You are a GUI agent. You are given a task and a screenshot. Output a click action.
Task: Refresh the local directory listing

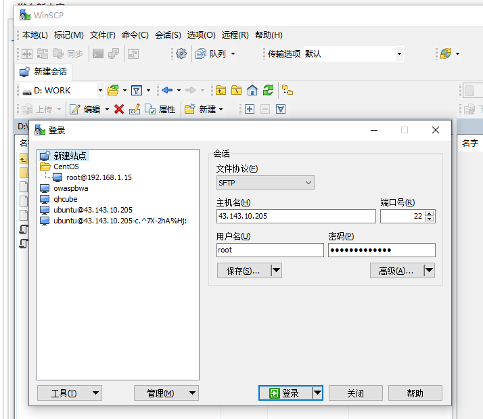pos(268,90)
